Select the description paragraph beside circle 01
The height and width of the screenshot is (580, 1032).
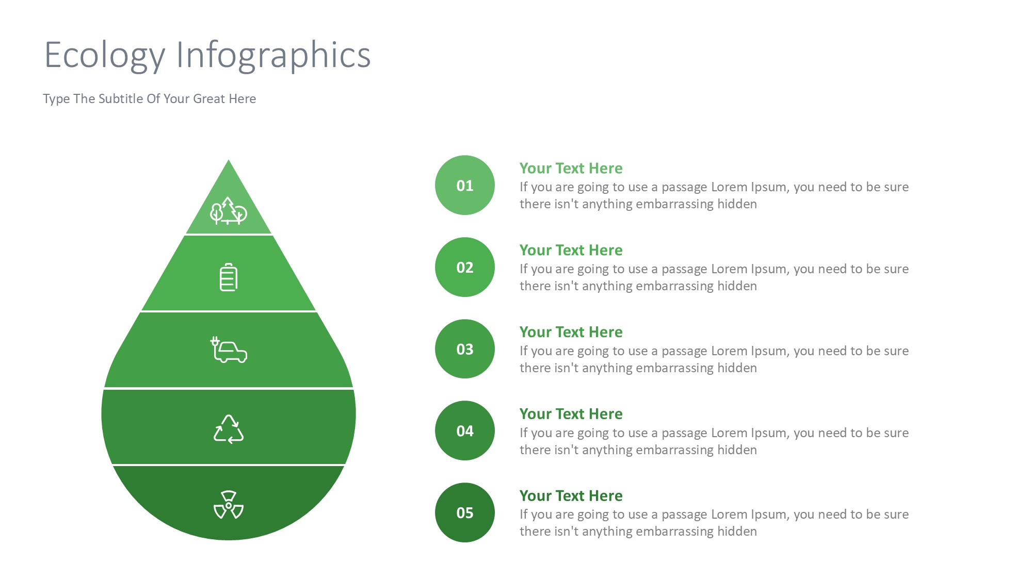click(714, 195)
